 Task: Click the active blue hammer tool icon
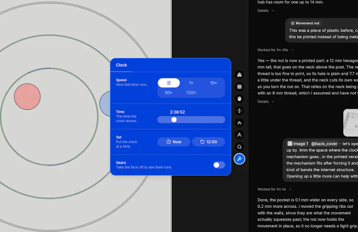(239, 159)
